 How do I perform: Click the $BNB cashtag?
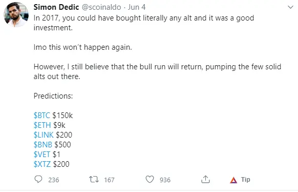(x=43, y=145)
